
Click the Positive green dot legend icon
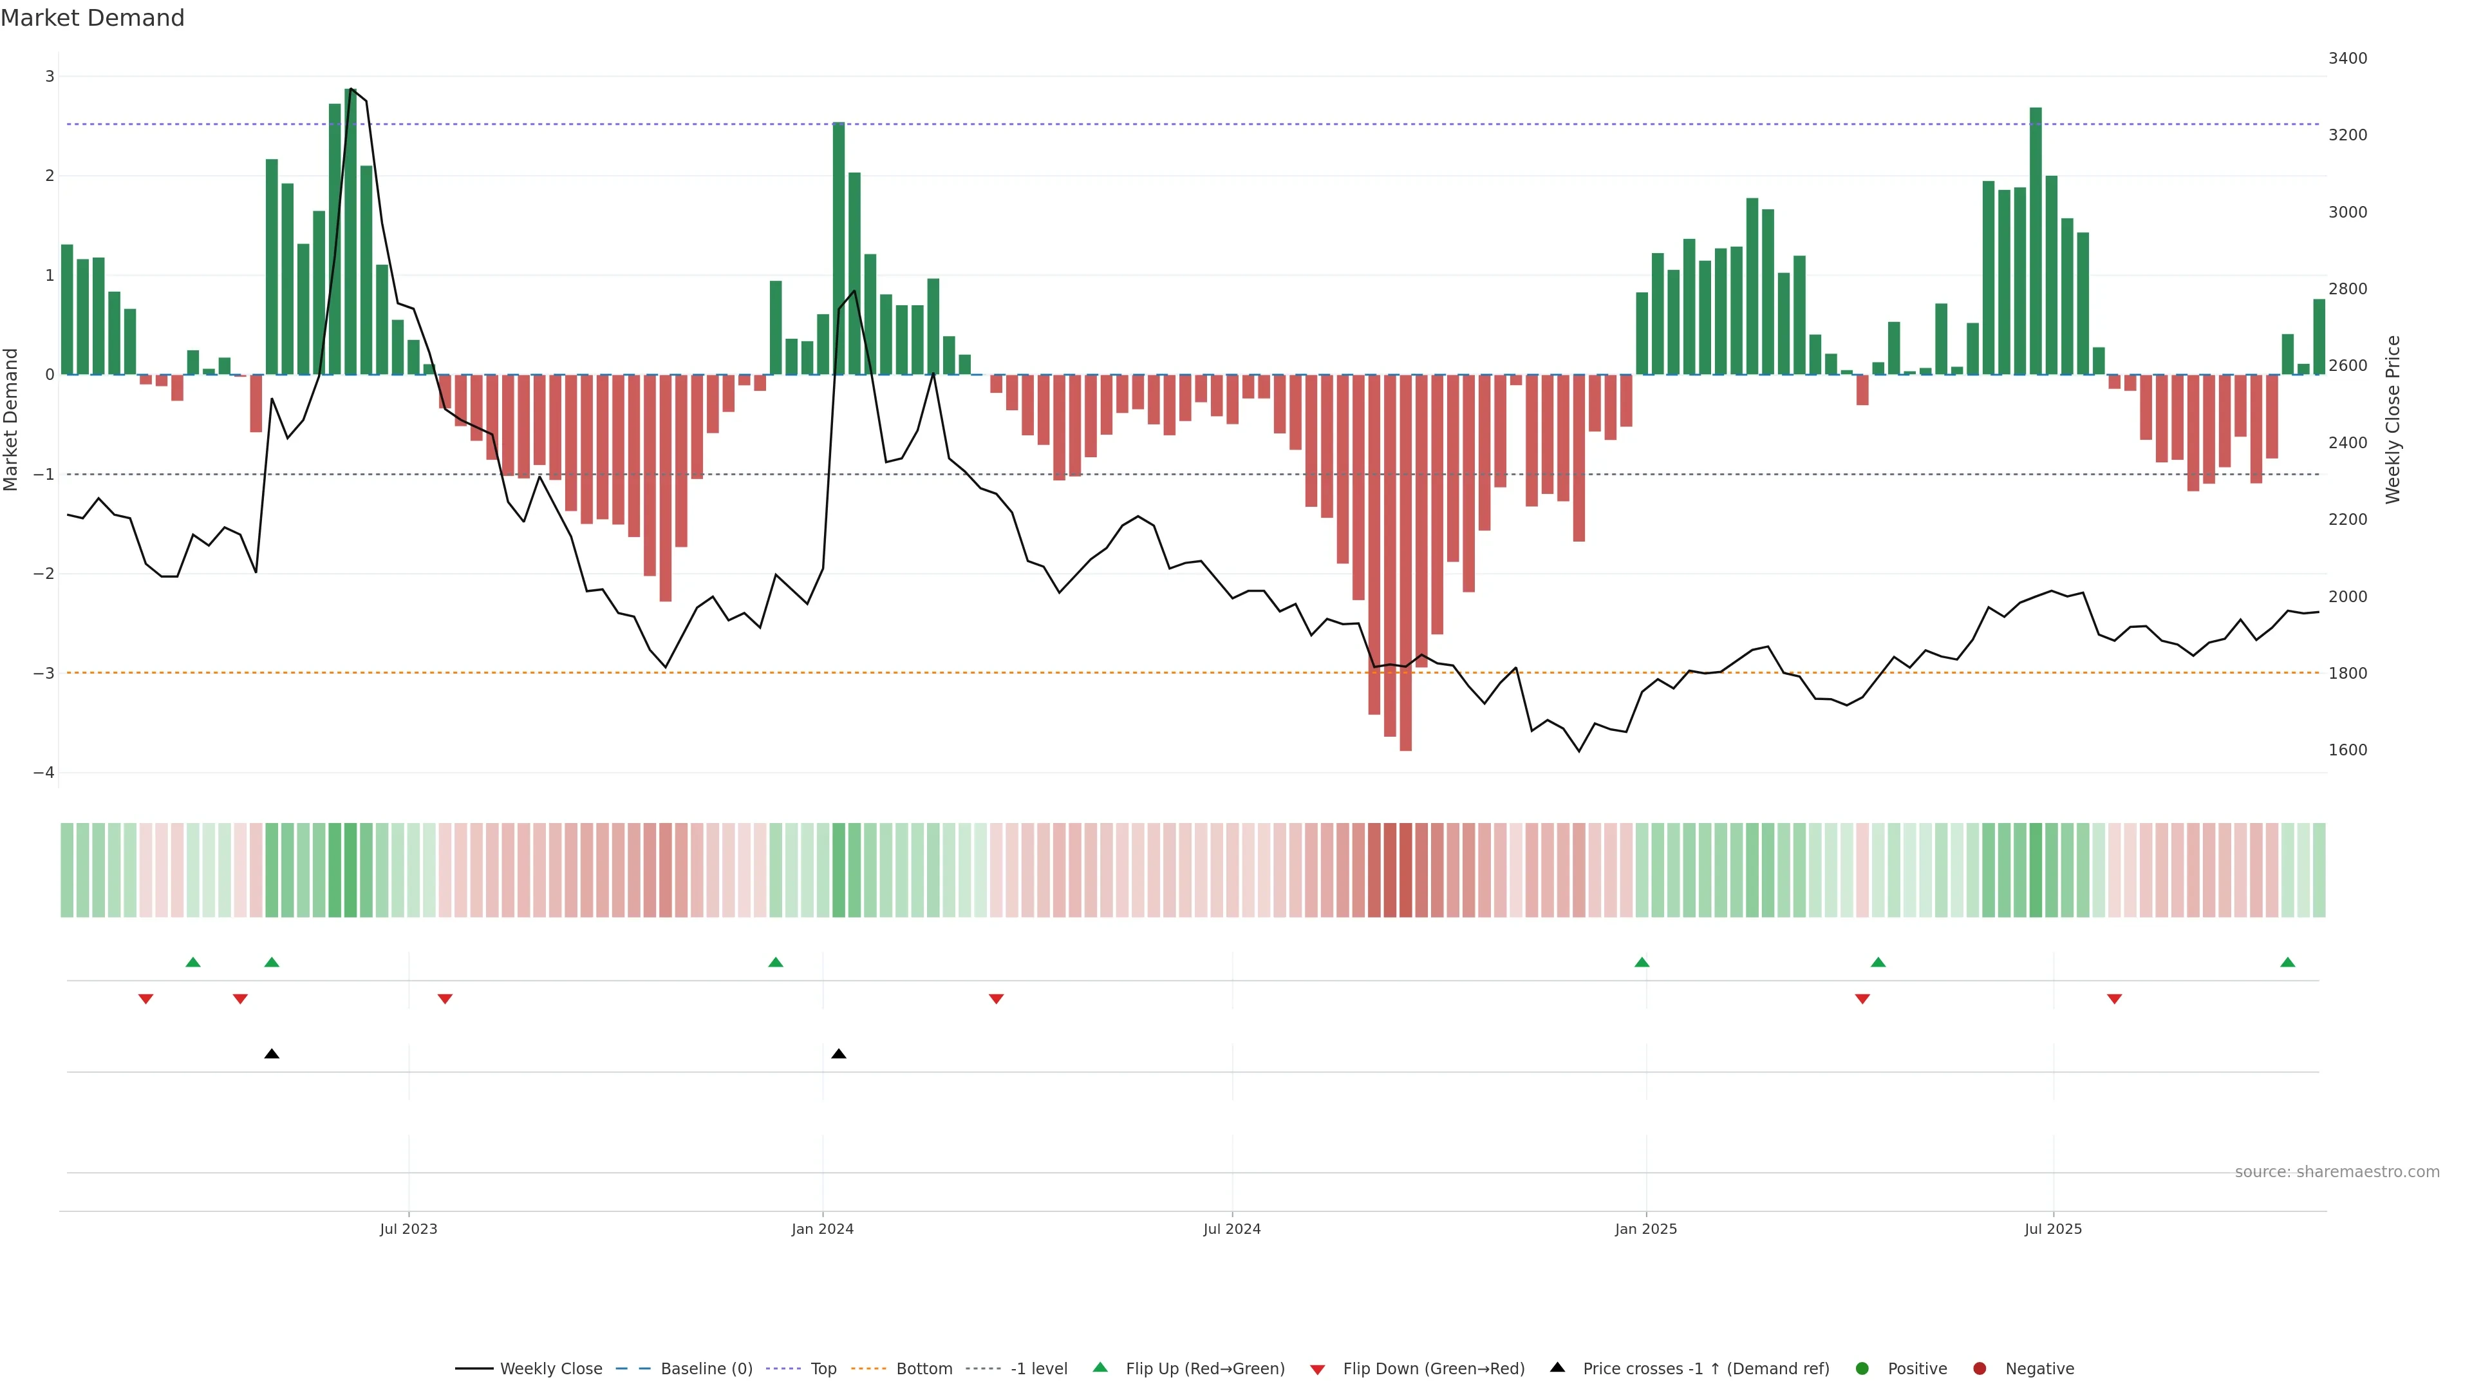(x=1862, y=1369)
